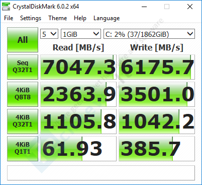Image resolution: width=202 pixels, height=185 pixels.
Task: Close the CrystalDiskMark window
Action: 190,7
